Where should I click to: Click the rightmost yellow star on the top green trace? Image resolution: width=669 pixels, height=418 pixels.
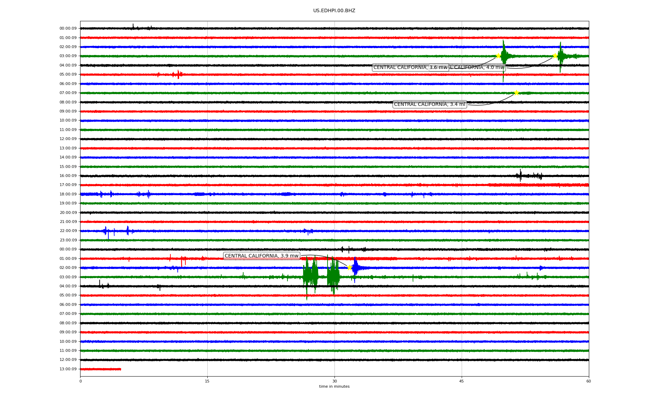click(555, 56)
